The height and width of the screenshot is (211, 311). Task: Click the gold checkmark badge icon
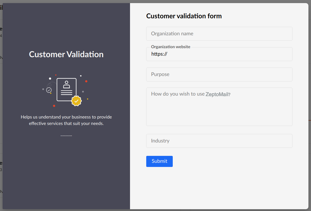pos(76,101)
